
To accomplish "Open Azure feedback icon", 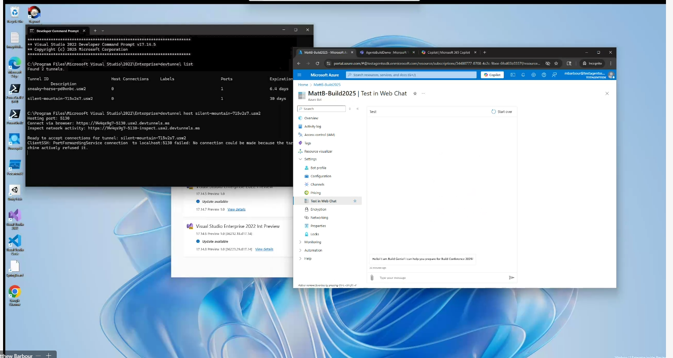I will 554,75.
